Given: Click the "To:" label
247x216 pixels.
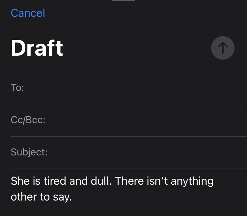Looking at the screenshot, I should point(17,88).
